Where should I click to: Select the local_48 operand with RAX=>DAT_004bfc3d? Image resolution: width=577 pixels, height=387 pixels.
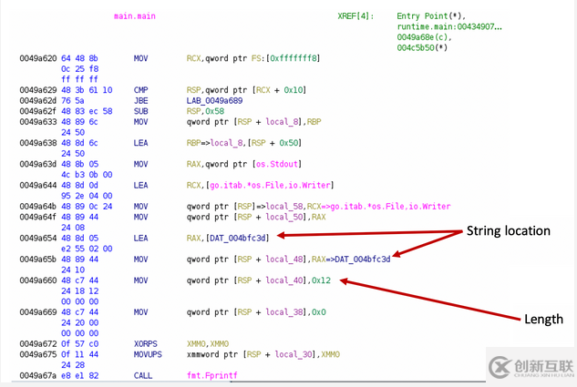(x=288, y=260)
